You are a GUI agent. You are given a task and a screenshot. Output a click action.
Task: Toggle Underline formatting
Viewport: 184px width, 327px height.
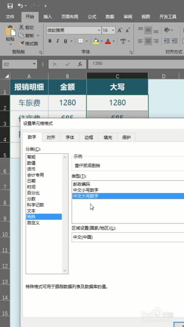point(65,41)
